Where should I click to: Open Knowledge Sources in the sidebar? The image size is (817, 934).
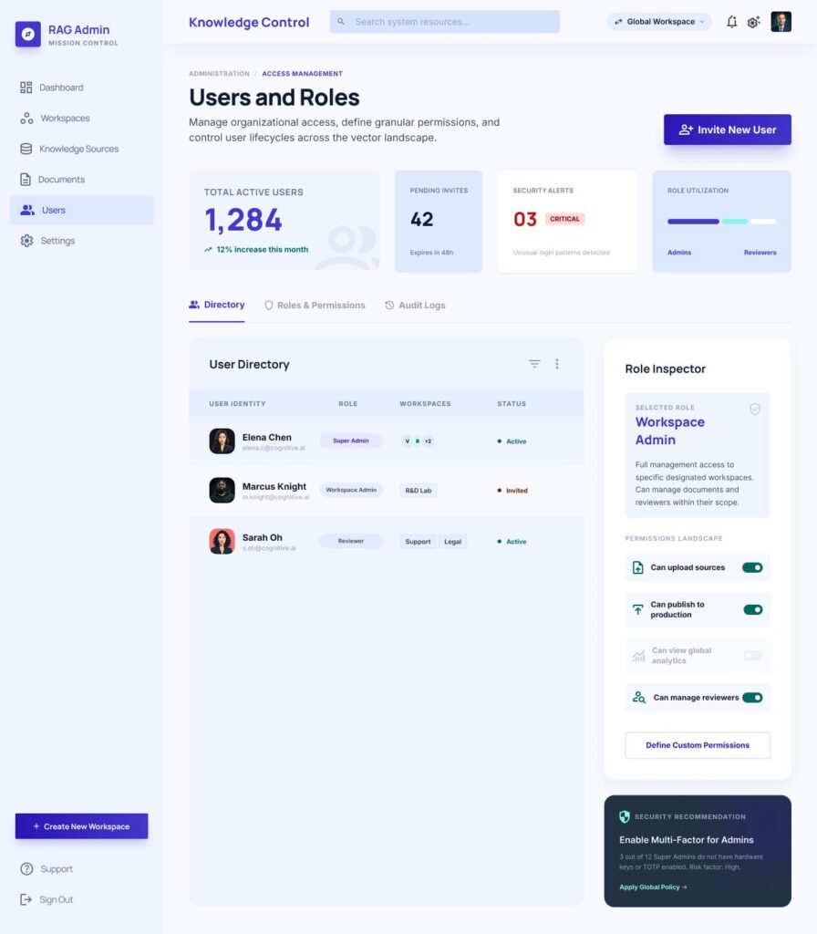[x=81, y=149]
